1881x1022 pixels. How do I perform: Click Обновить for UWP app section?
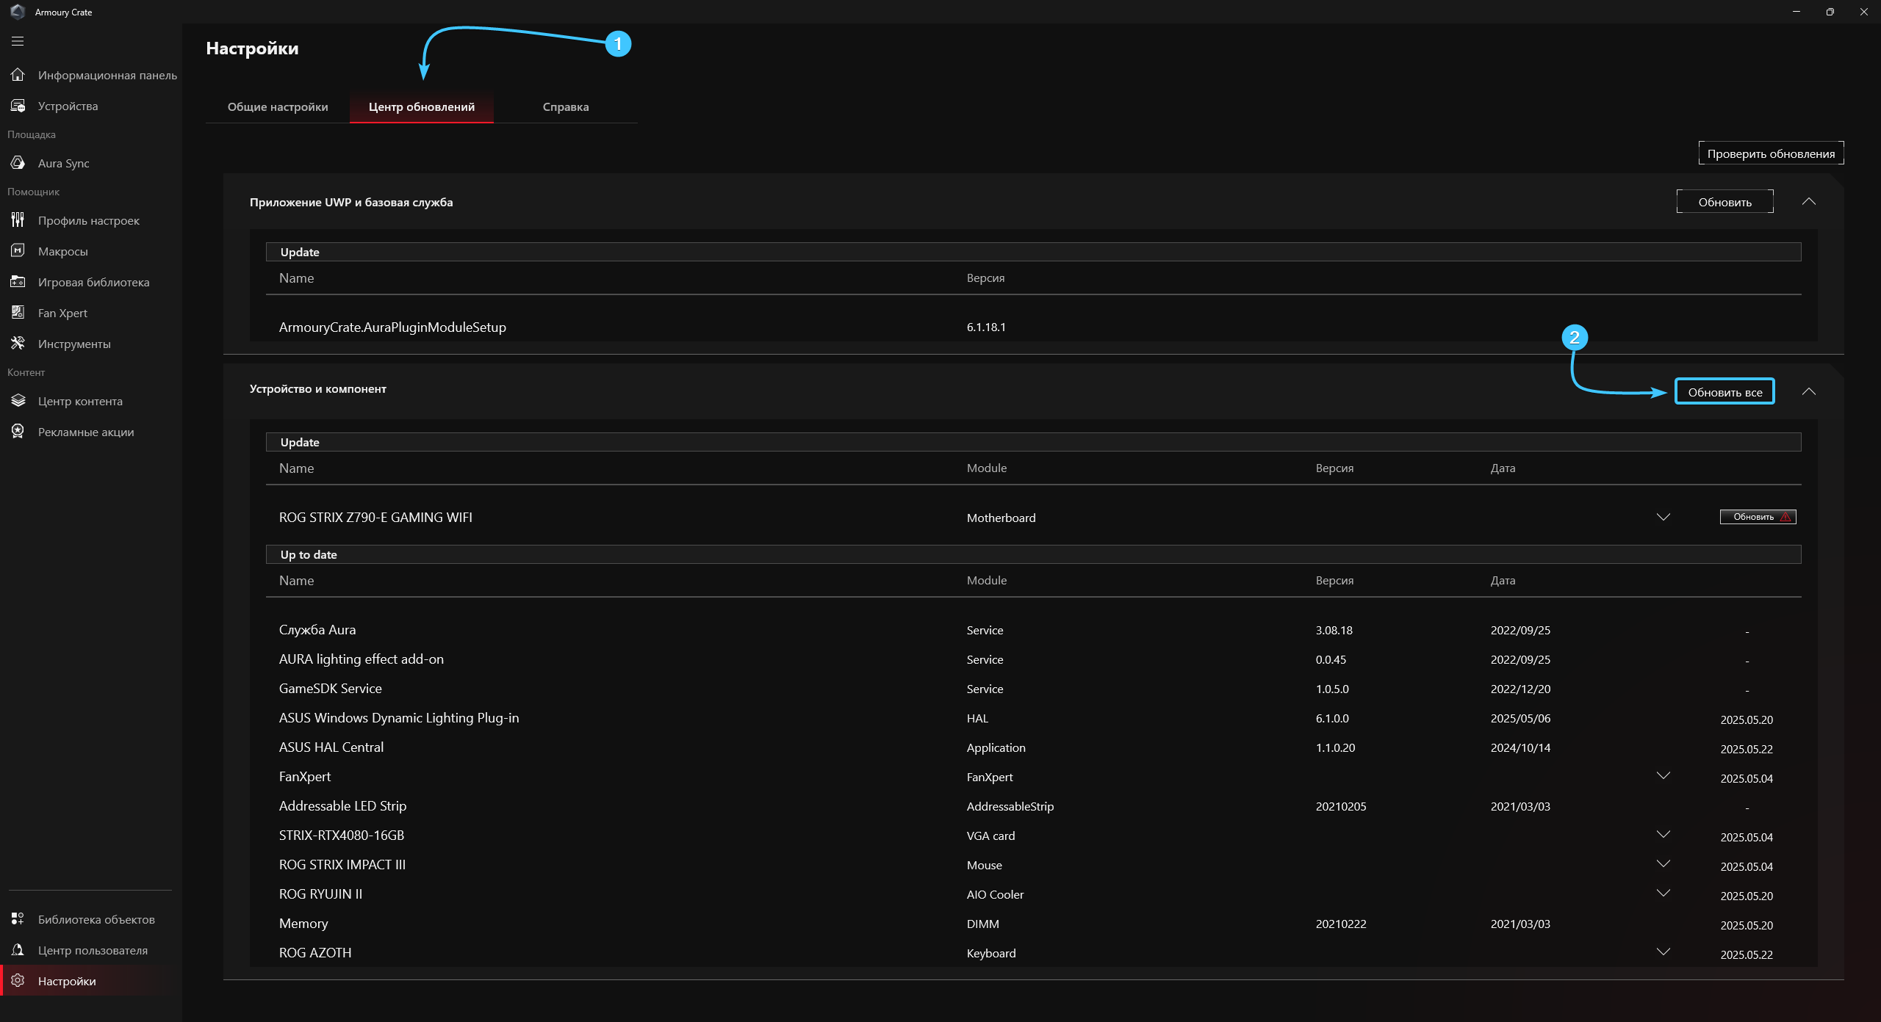coord(1724,202)
